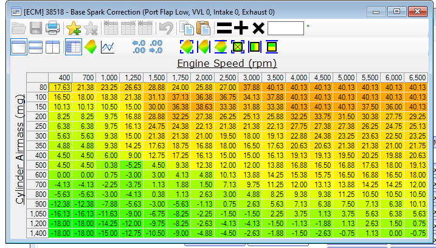
Task: Toggle horizontal split layout
Action: coord(36,47)
